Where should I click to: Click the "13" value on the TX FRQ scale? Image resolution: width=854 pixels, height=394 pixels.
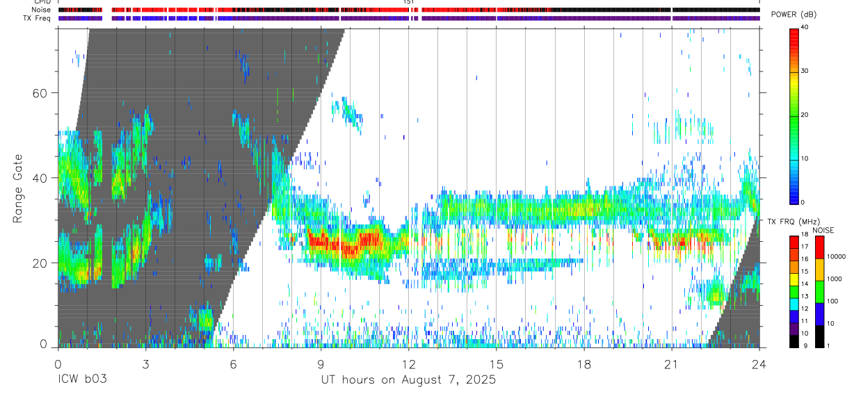[x=805, y=297]
